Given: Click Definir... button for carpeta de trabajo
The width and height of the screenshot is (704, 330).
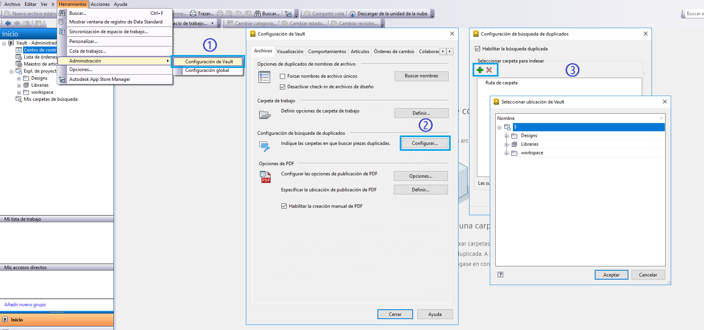Looking at the screenshot, I should pyautogui.click(x=421, y=113).
